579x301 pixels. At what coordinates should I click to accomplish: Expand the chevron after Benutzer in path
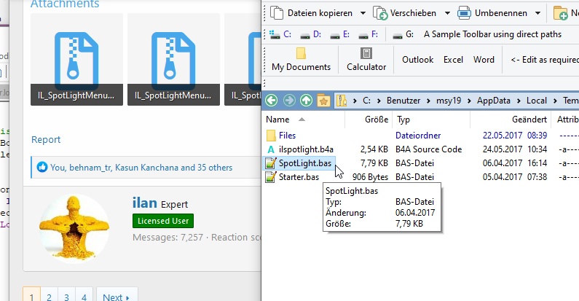[x=428, y=101]
